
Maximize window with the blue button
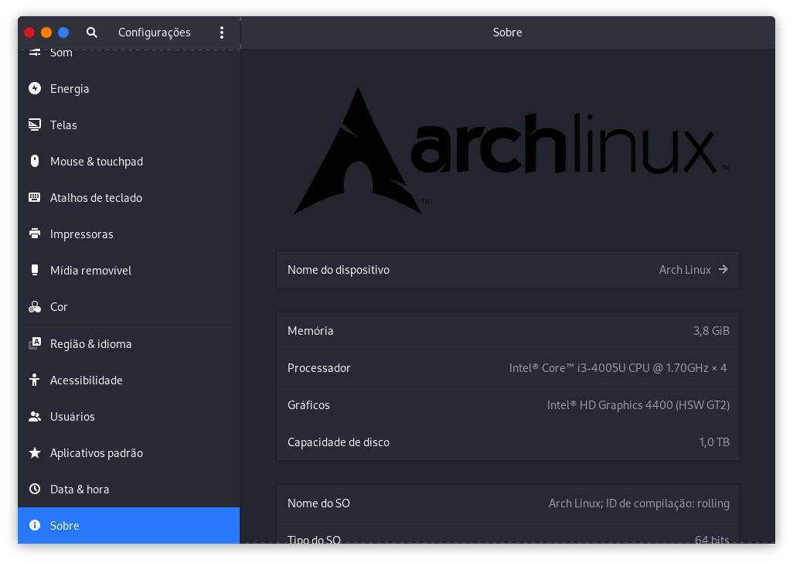(x=63, y=32)
